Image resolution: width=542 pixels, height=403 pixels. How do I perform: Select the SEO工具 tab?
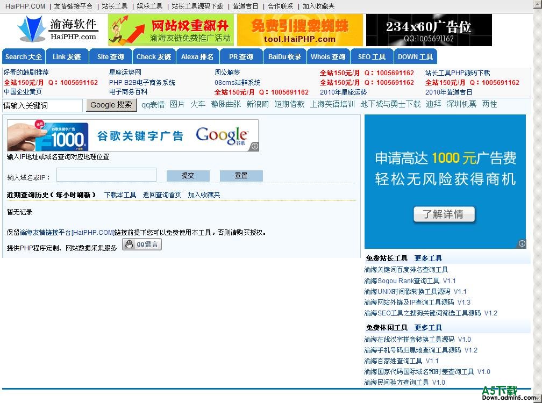tap(372, 56)
